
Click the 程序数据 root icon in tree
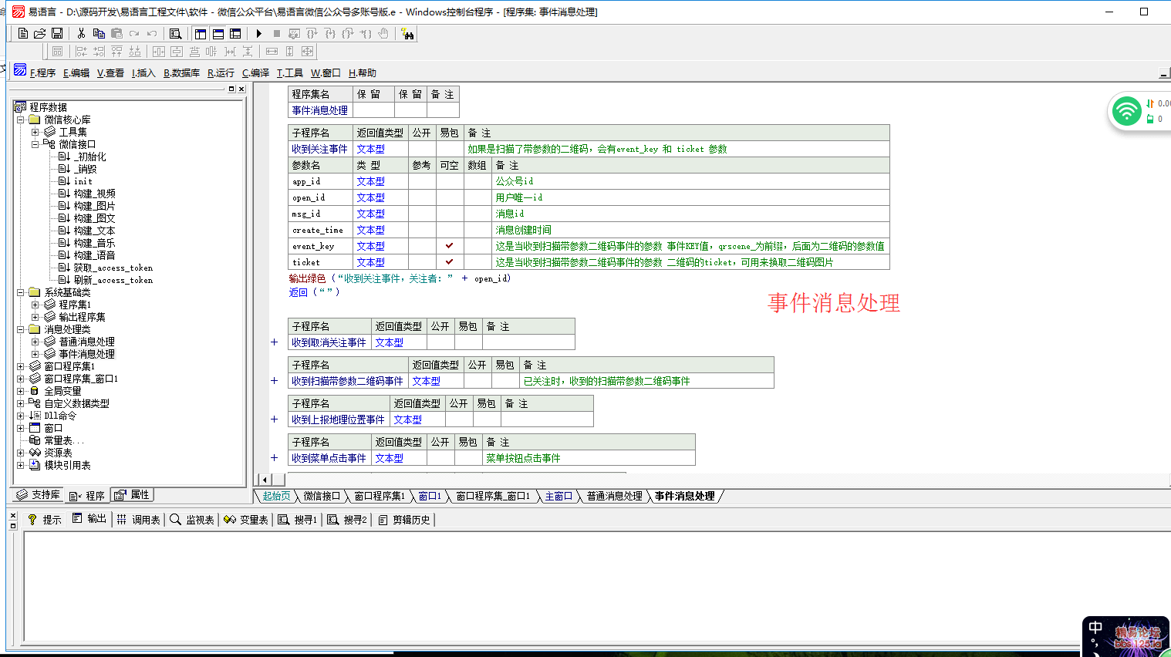click(21, 107)
